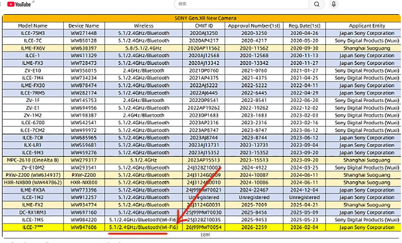Select the ILME-FX30 model cell
Image resolution: width=402 pixels, height=243 pixels.
[x=33, y=85]
